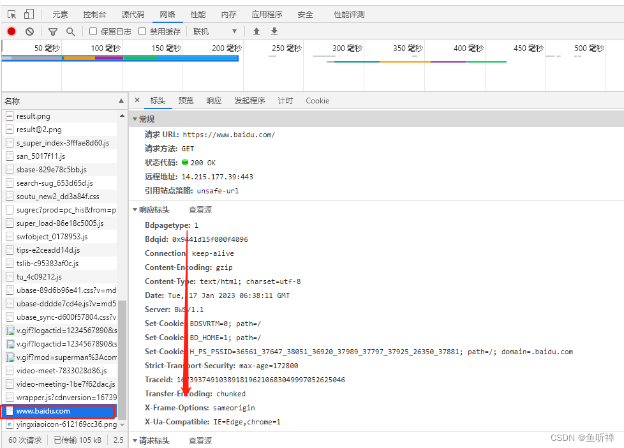
Task: Activate the inspect element picker icon
Action: click(12, 15)
